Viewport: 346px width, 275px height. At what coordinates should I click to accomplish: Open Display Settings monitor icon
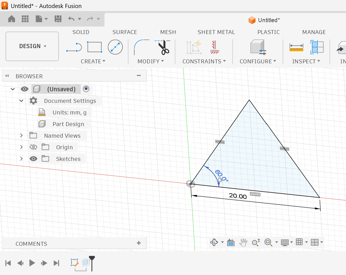tap(285, 243)
